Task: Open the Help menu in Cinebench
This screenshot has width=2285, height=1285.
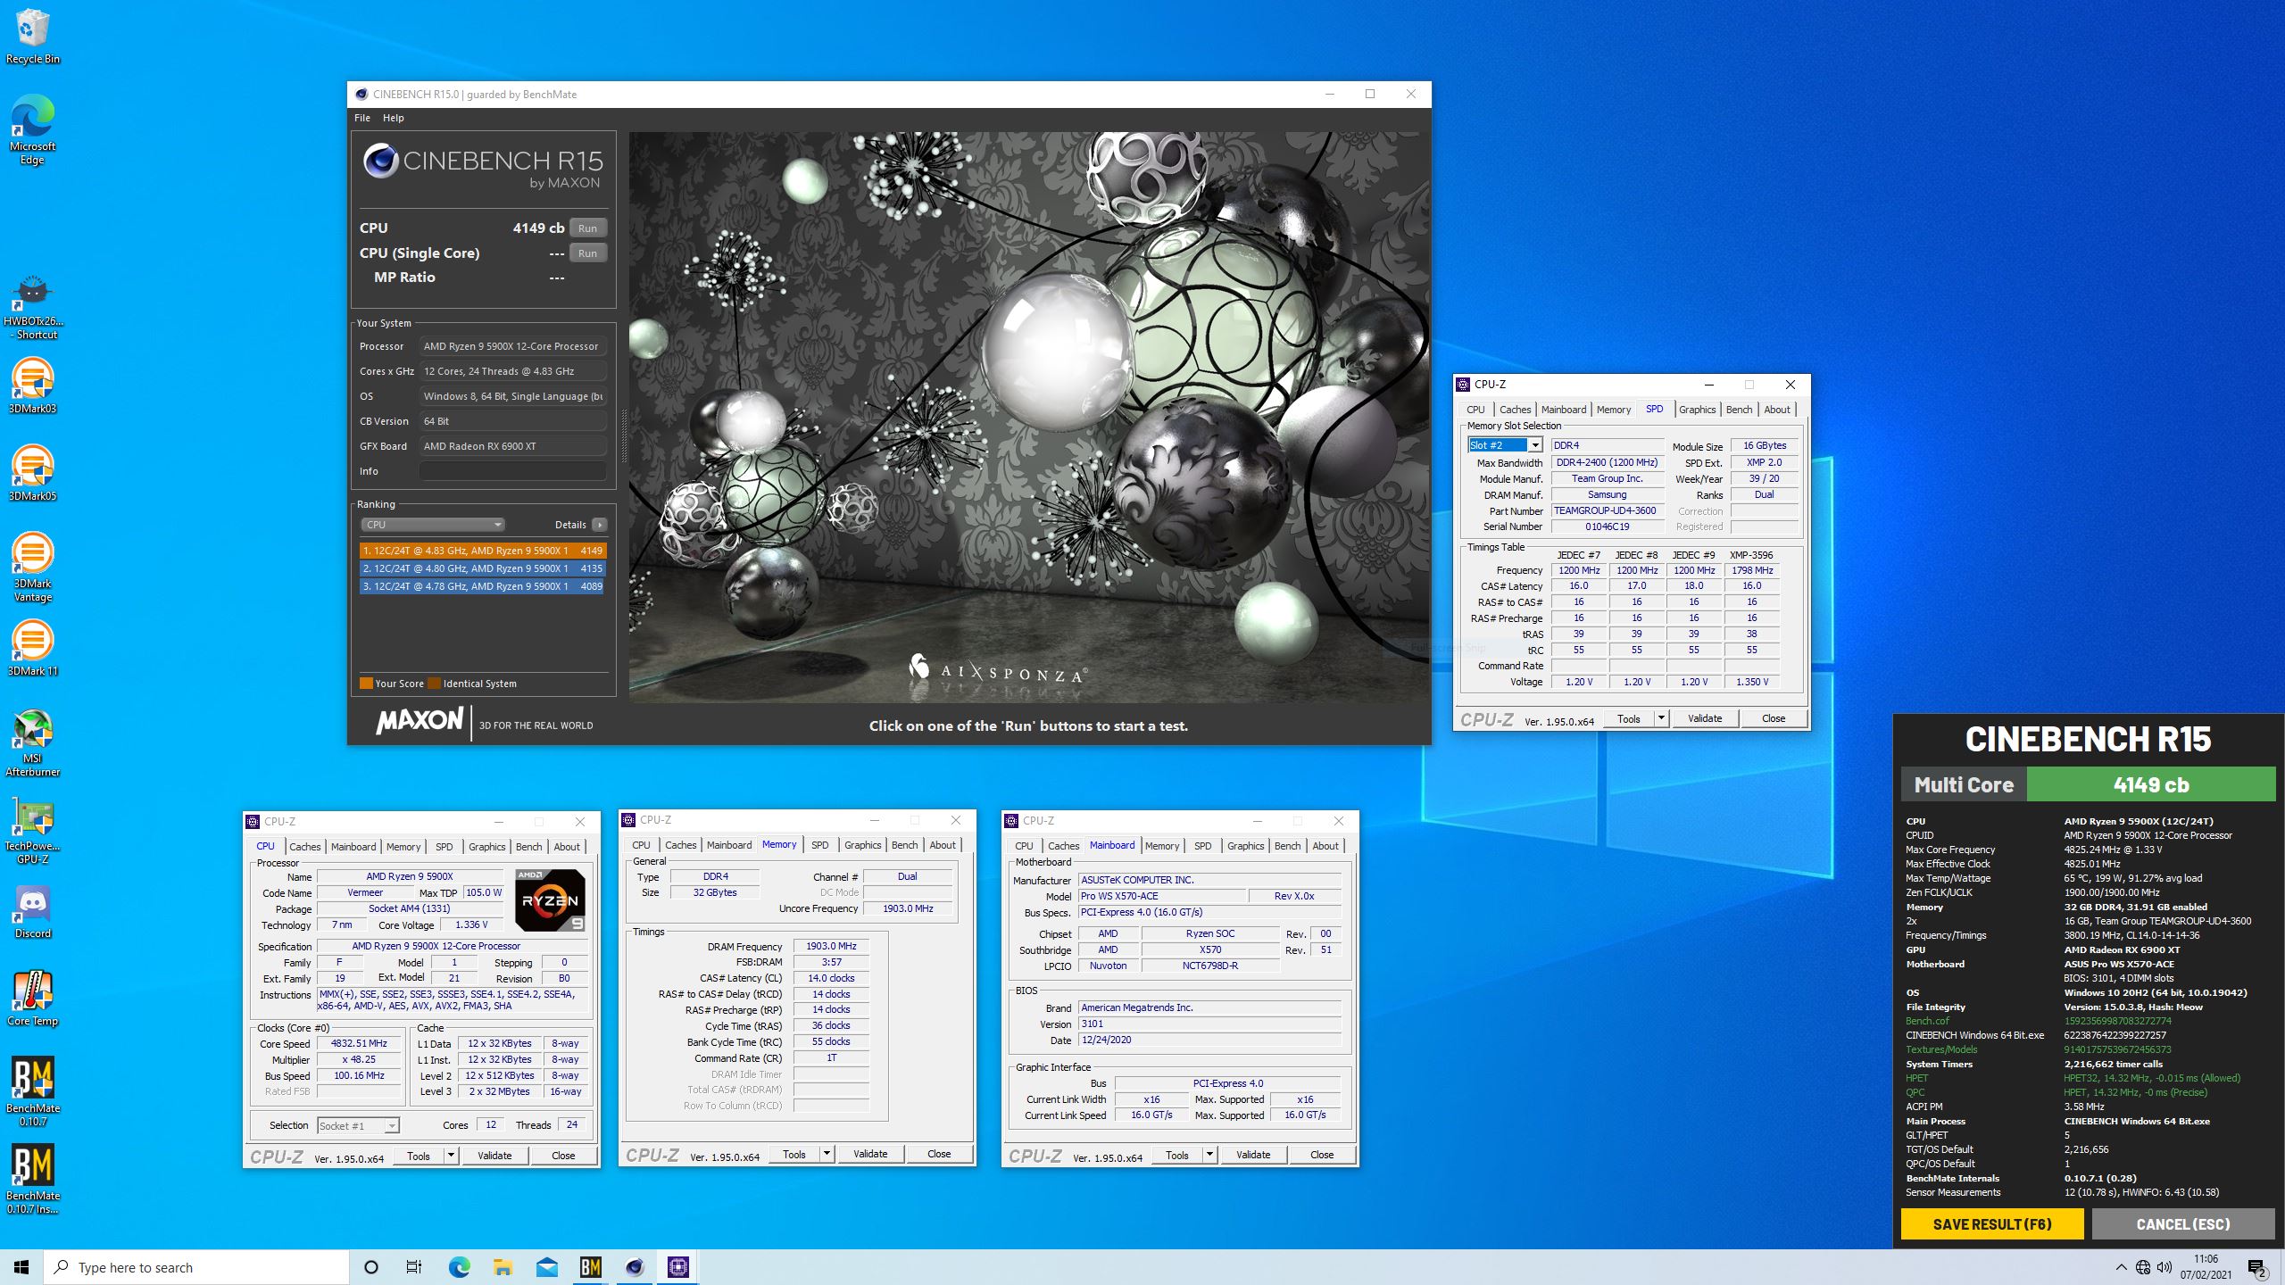Action: 394,118
